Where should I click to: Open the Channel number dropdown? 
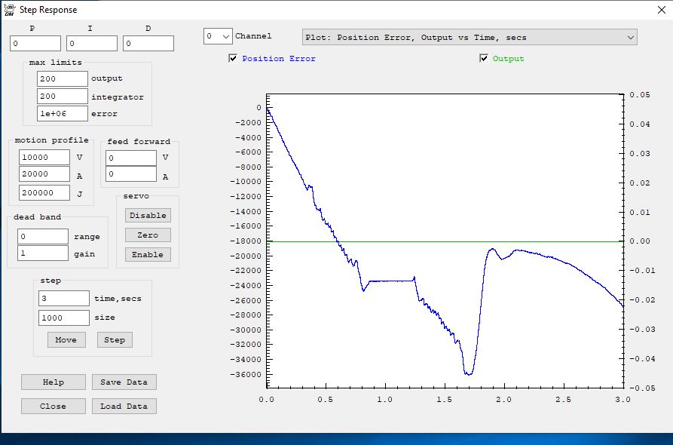click(x=219, y=36)
